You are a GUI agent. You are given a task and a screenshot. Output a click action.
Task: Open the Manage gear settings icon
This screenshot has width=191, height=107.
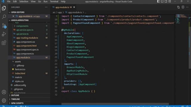4,100
